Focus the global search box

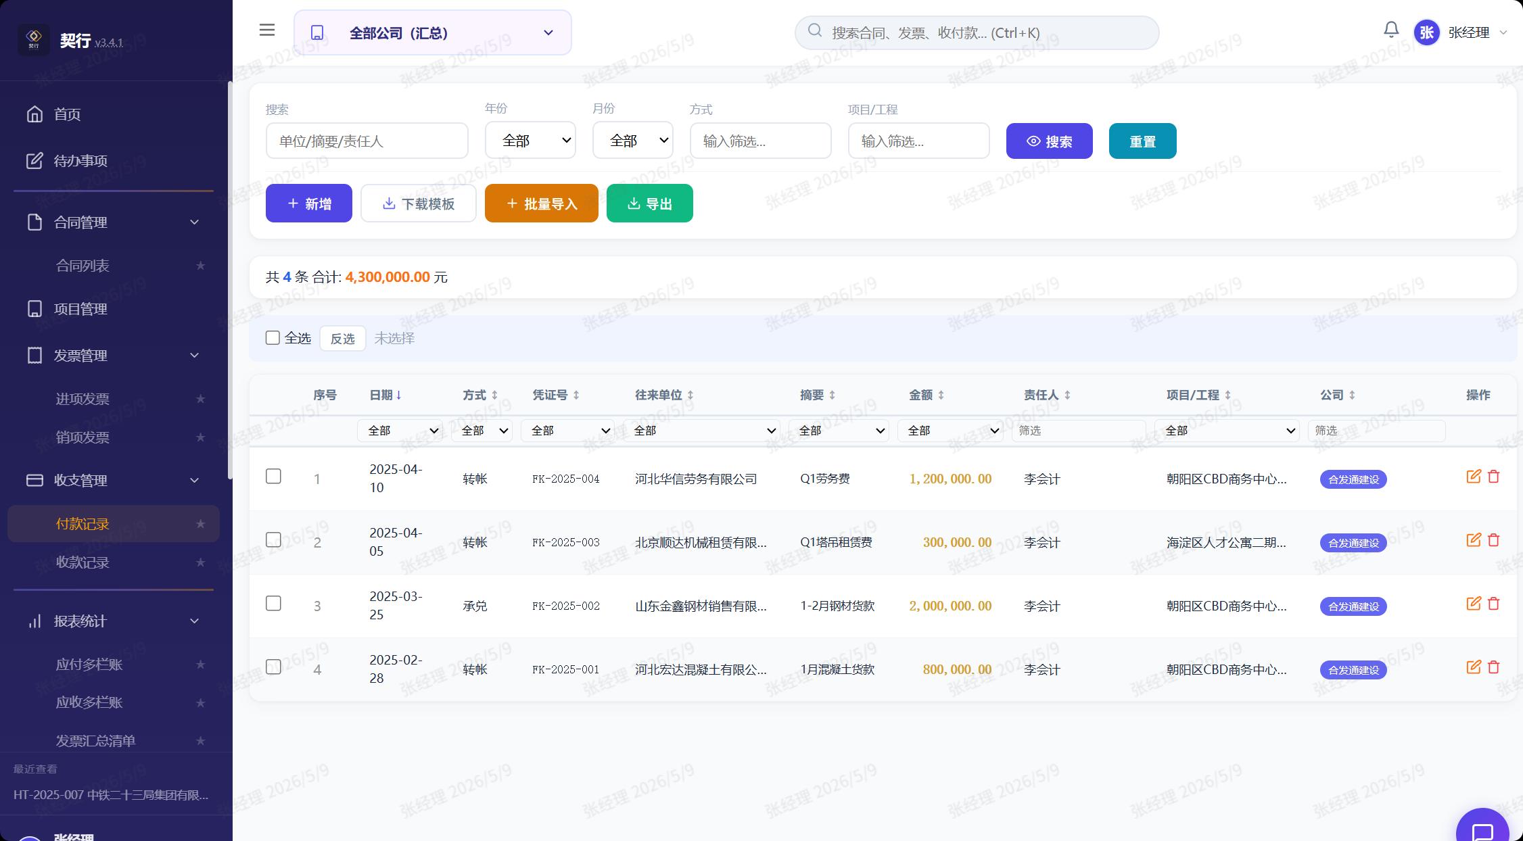click(x=977, y=32)
